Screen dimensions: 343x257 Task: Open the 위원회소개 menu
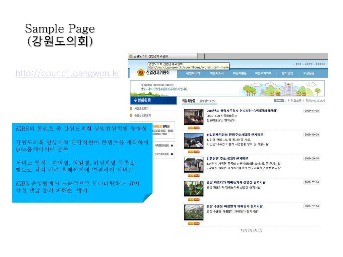[193, 73]
